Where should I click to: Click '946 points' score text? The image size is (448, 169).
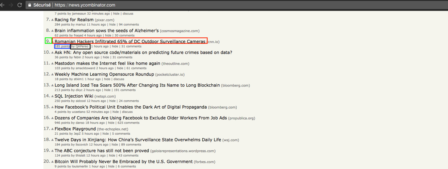coord(62,123)
